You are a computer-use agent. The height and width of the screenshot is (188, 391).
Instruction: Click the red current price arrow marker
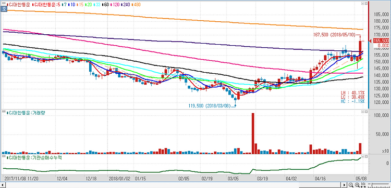coord(370,41)
